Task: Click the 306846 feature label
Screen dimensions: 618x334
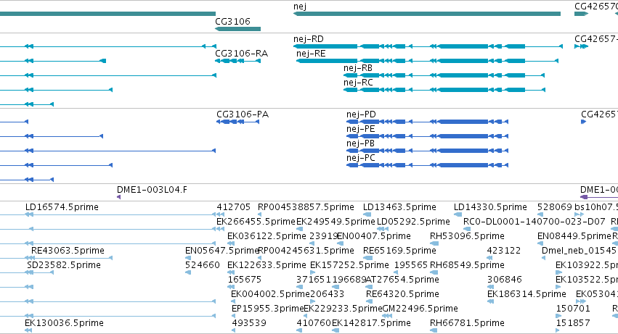Action: tap(505, 280)
